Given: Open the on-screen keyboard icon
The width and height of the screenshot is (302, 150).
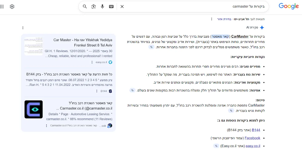Looking at the screenshot, I should click(x=111, y=7).
